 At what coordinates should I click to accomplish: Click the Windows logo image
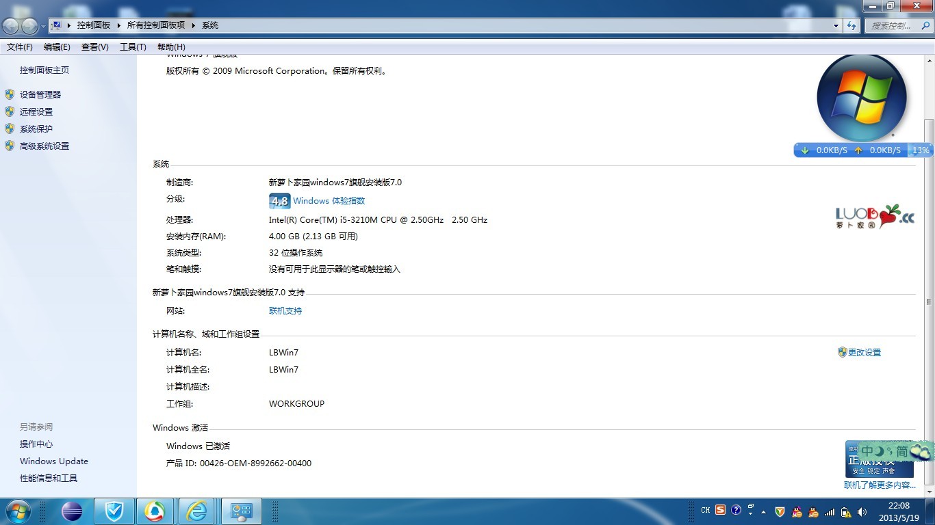(x=862, y=97)
